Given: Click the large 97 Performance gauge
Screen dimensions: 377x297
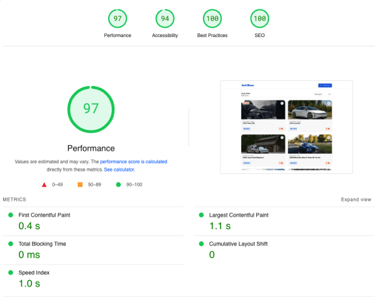Looking at the screenshot, I should pos(91,109).
